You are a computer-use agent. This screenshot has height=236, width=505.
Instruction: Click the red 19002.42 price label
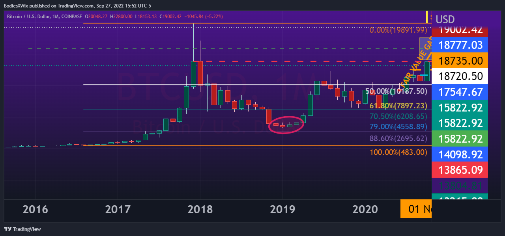pos(460,31)
